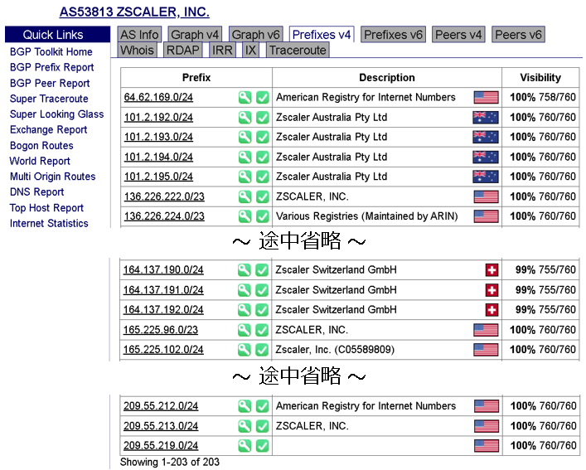Viewport: 586px width, 470px height.
Task: Open BGP Prefix Report link
Action: tap(52, 67)
